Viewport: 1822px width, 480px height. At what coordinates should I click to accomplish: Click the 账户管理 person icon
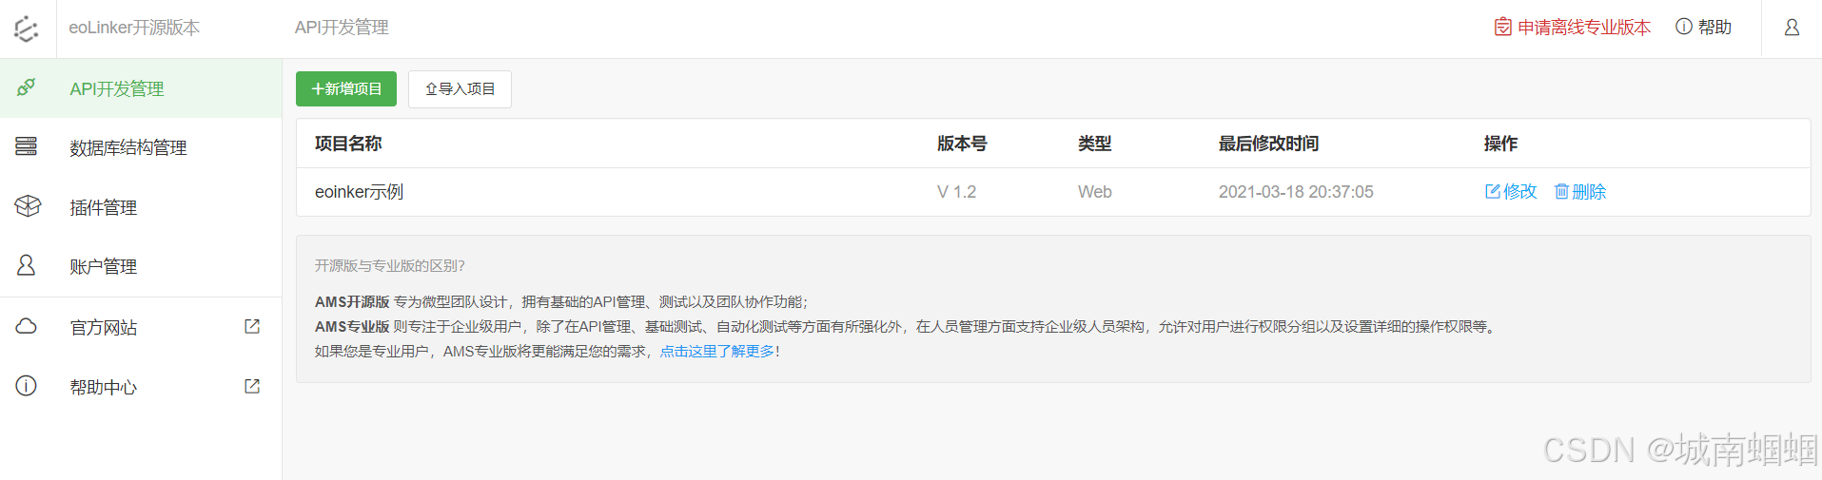point(27,265)
